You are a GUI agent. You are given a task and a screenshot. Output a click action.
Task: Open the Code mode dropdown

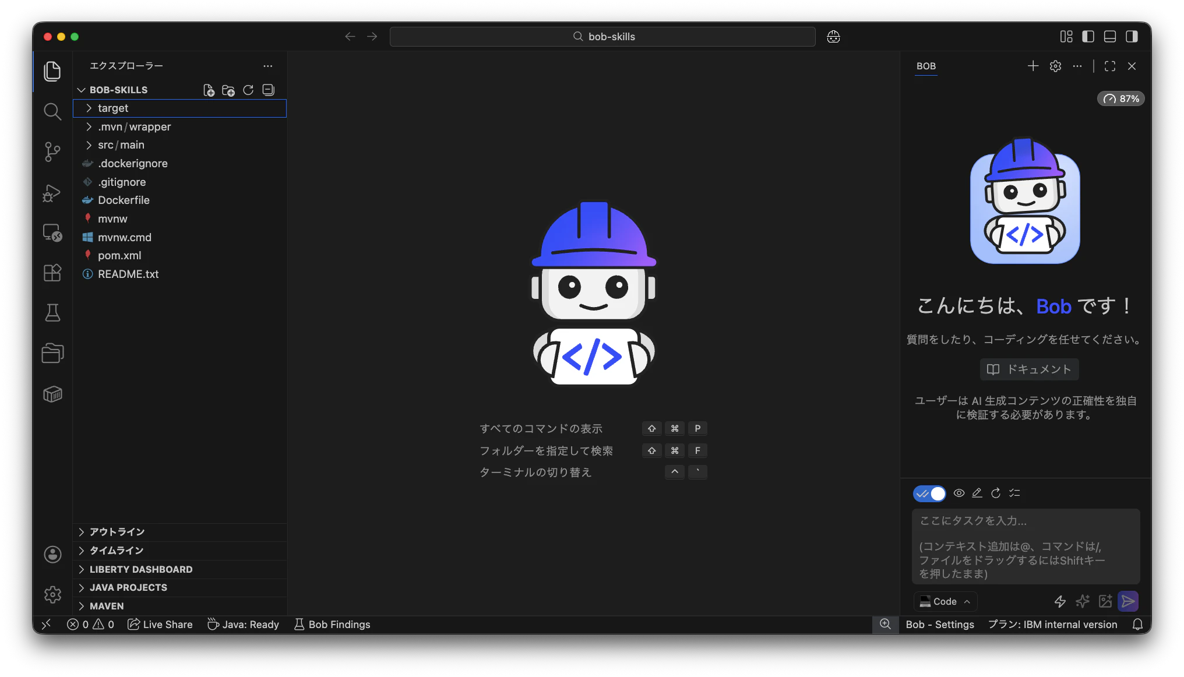tap(945, 601)
